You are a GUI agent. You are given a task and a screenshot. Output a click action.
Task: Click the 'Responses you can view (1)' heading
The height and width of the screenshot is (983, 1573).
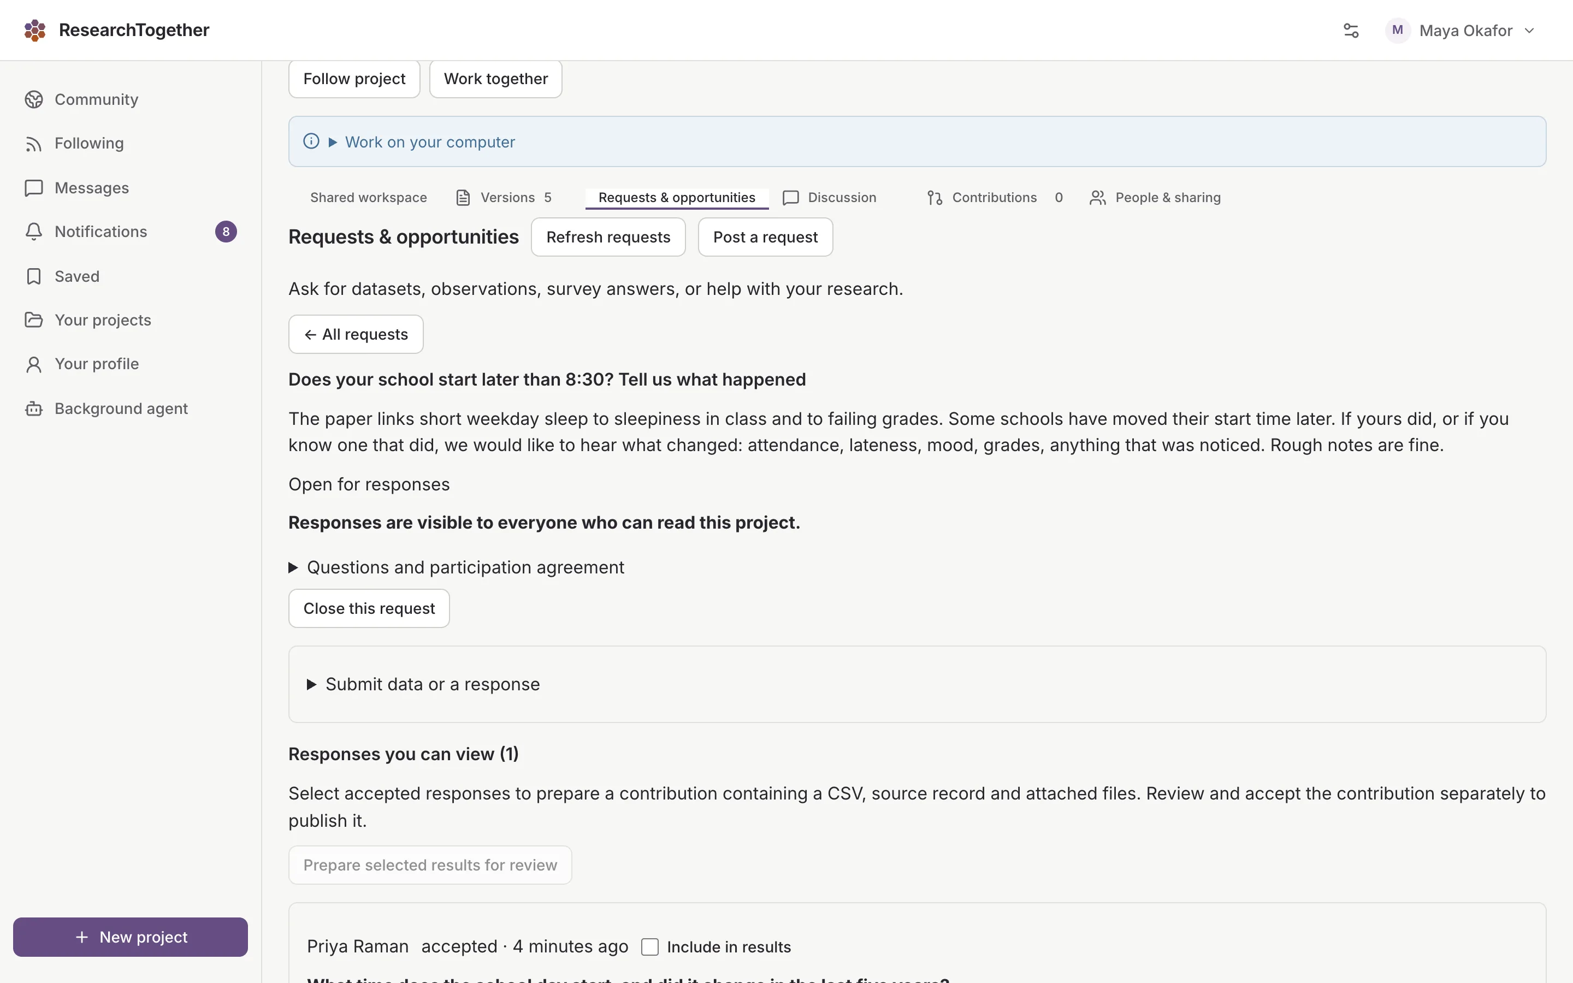[x=404, y=754]
